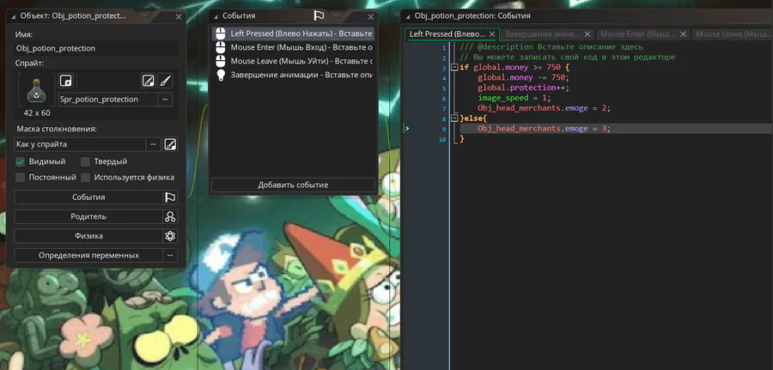
Task: Open ellipsis beside Определения переменных
Action: click(170, 255)
